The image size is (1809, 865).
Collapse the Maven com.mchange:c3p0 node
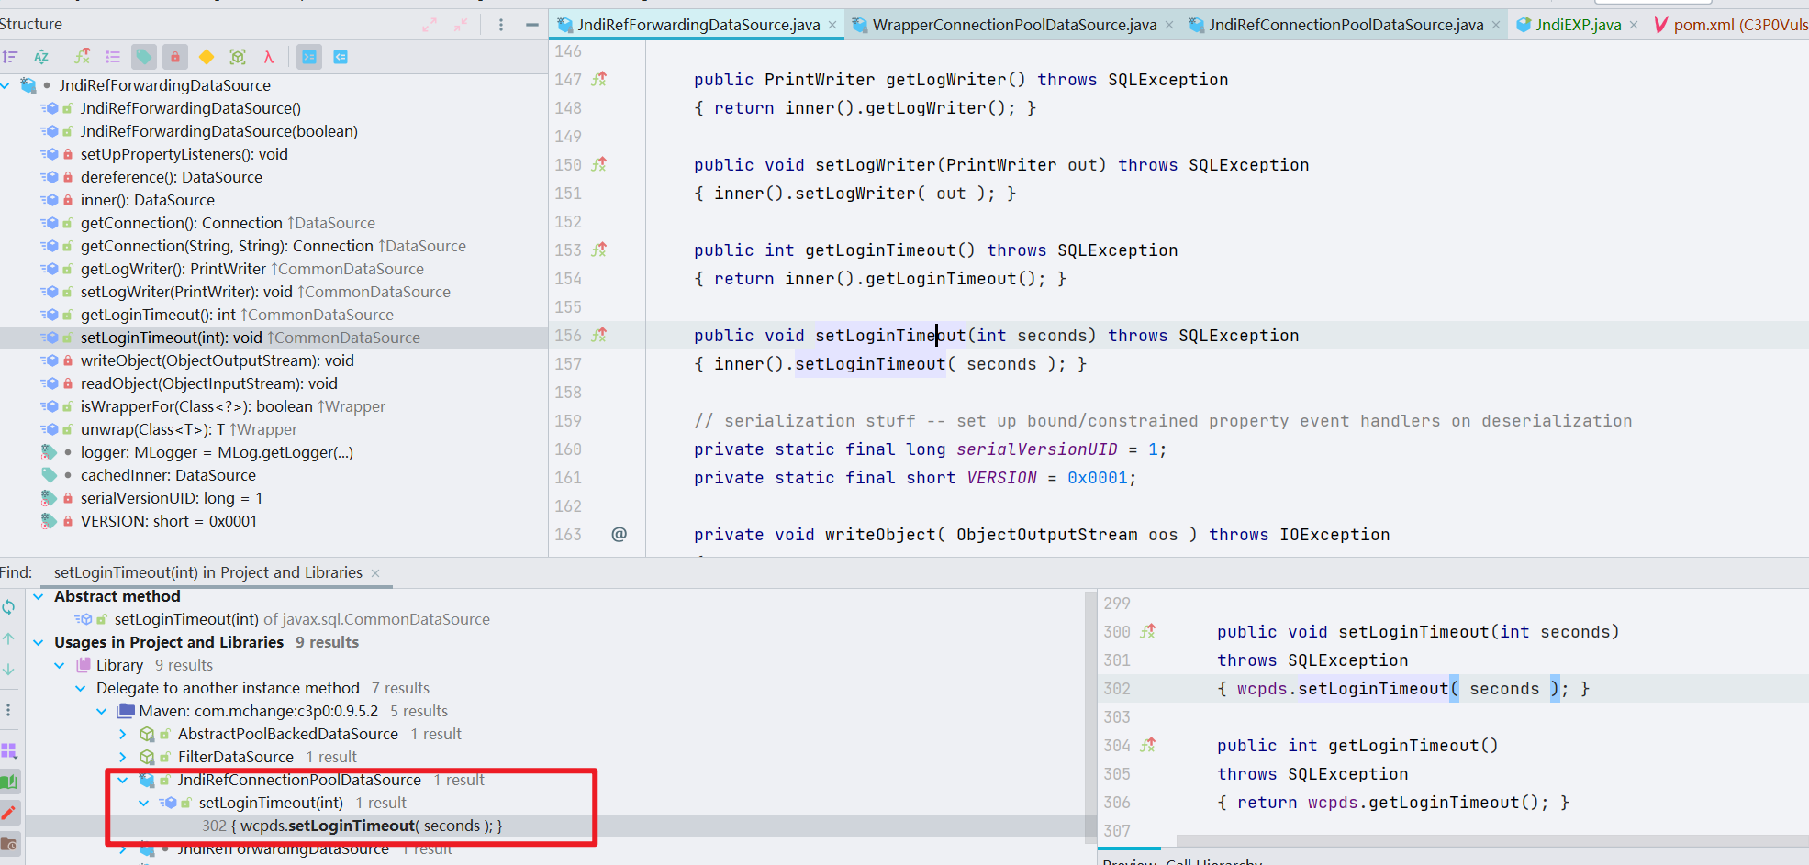tap(102, 711)
